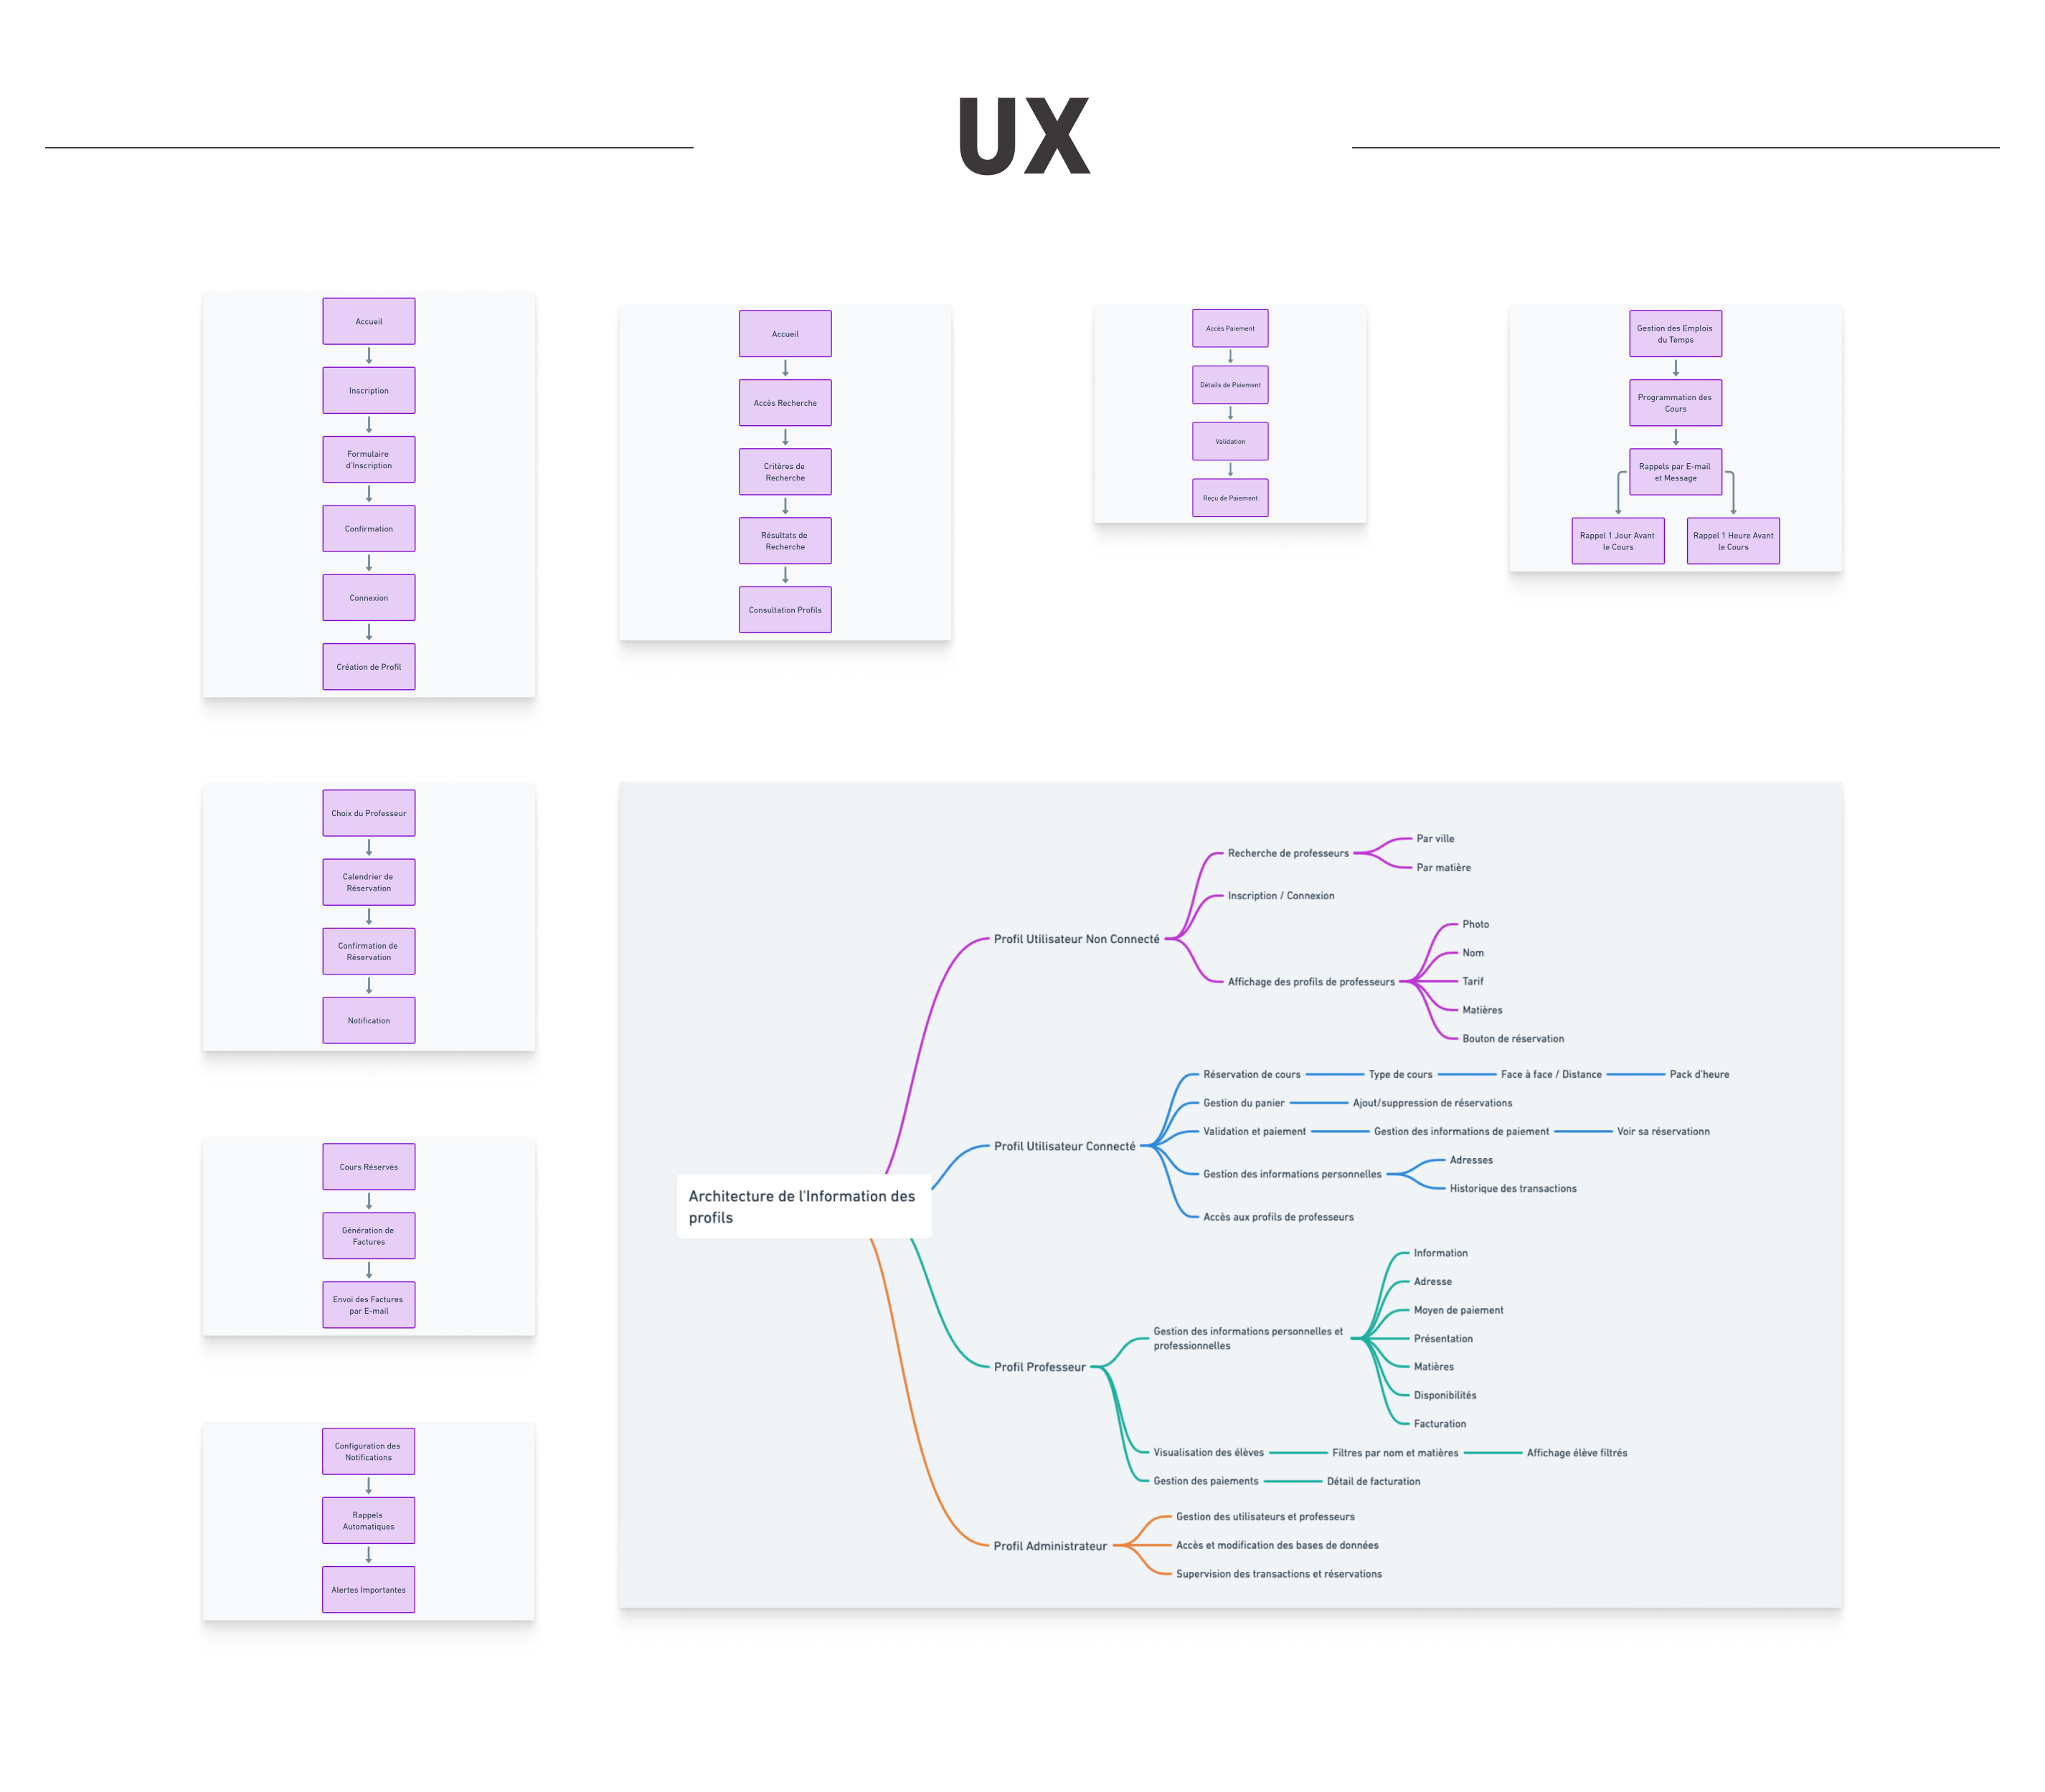The image size is (2045, 1792).
Task: Click the Choix du Professeur node
Action: tap(368, 813)
